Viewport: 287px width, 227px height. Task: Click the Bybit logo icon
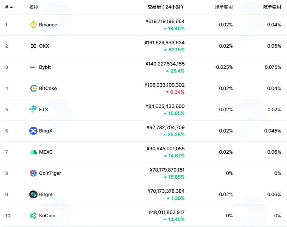coord(33,67)
